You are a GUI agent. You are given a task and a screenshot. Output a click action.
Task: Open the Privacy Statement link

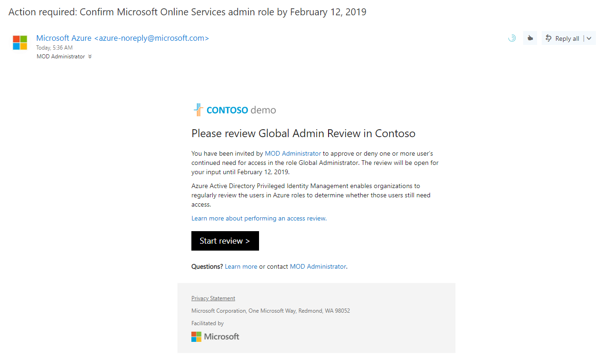coord(213,298)
